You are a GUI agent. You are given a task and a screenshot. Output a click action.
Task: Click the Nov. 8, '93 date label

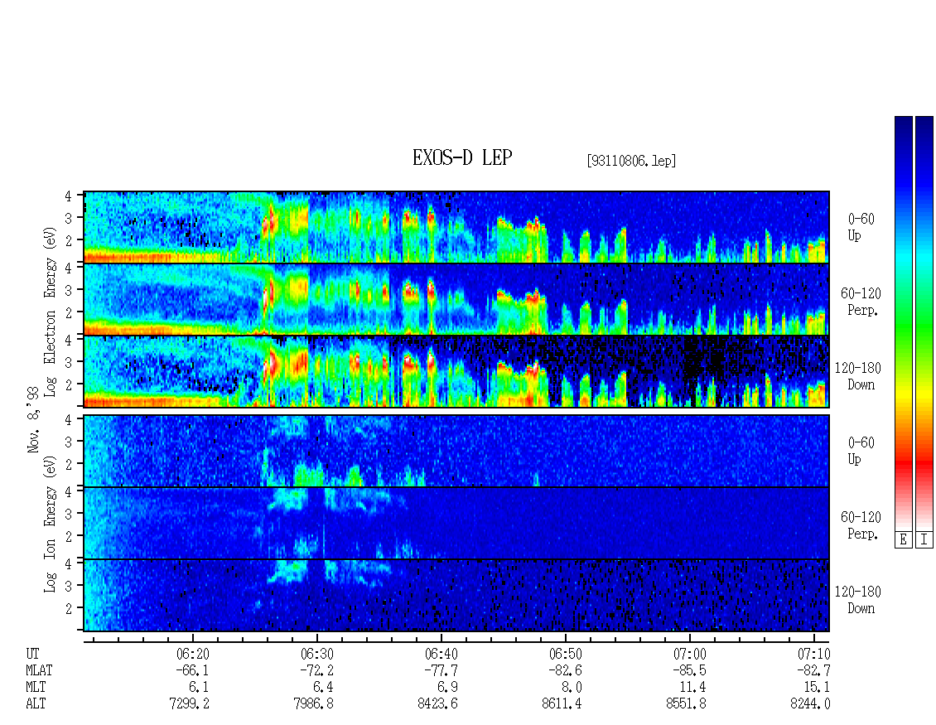pyautogui.click(x=33, y=419)
